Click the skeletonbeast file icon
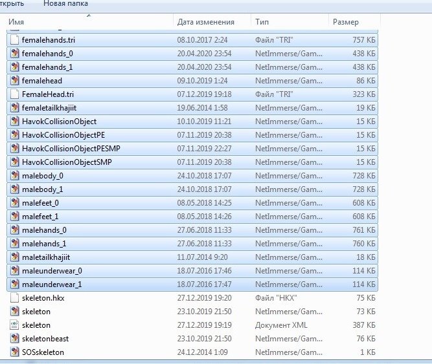This screenshot has width=432, height=364. 16,339
